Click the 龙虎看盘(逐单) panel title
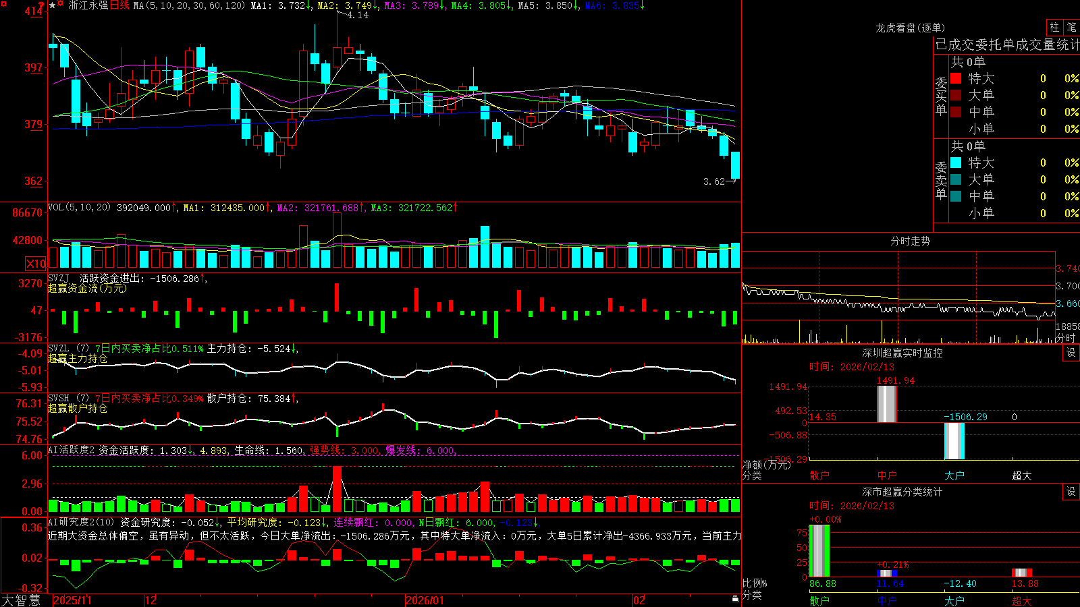 pyautogui.click(x=910, y=28)
